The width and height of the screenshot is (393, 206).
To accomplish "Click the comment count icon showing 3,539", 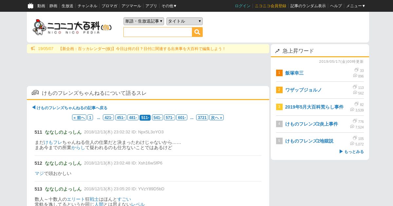I will coord(352,110).
